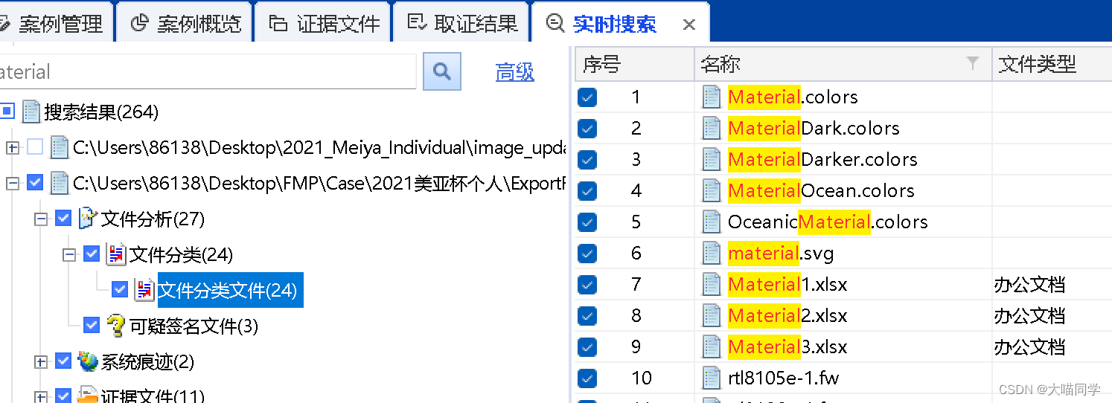Screen dimensions: 1112x403
Task: Uncheck row 5 OceanicMaterial.colors checkbox
Action: point(588,222)
